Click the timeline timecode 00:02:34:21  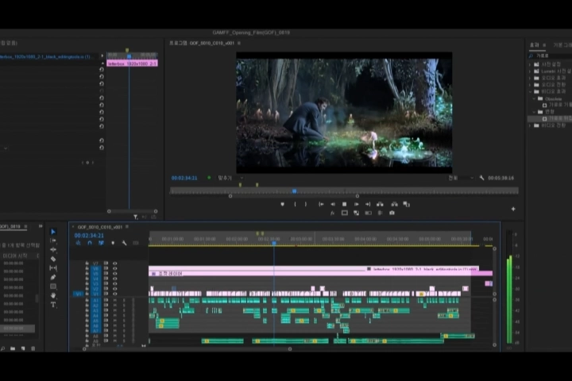pyautogui.click(x=89, y=236)
